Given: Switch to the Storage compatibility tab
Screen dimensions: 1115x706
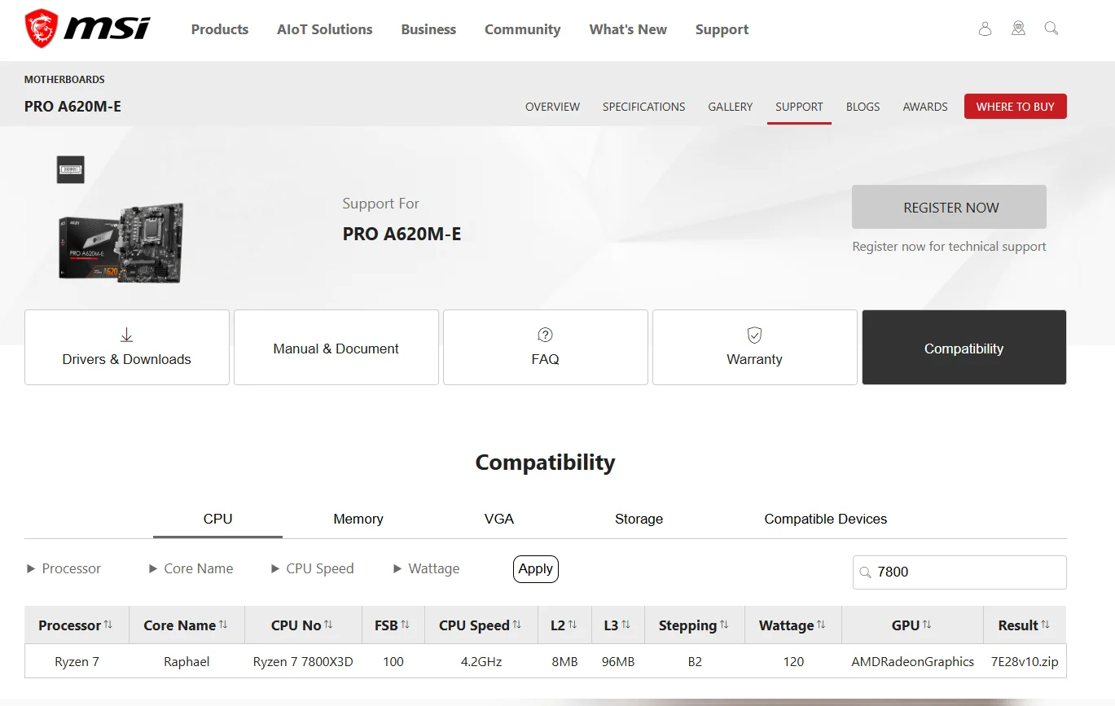Looking at the screenshot, I should click(x=639, y=519).
